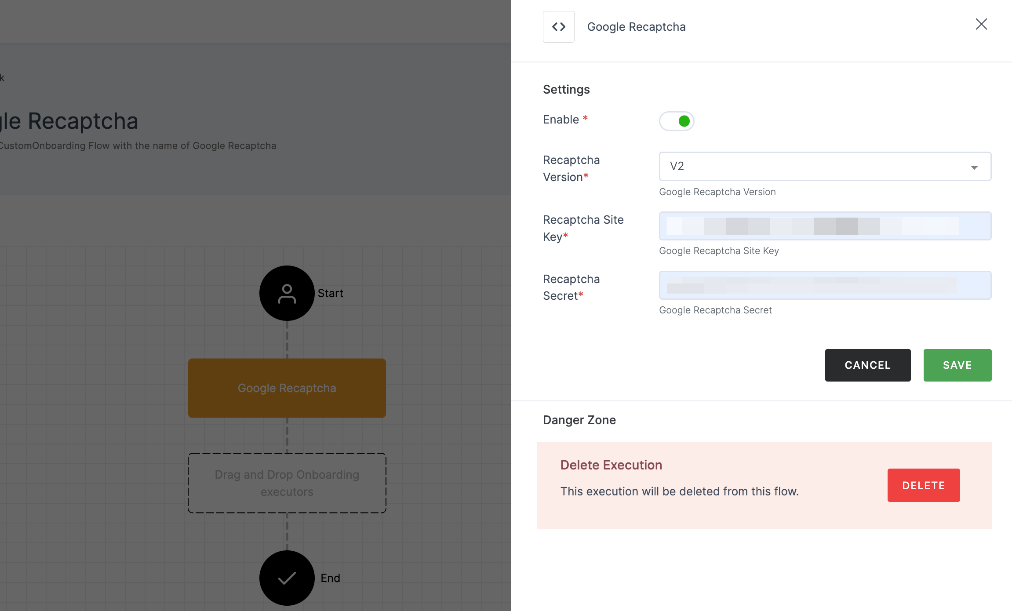Select the End checkmark node icon

[x=287, y=578]
